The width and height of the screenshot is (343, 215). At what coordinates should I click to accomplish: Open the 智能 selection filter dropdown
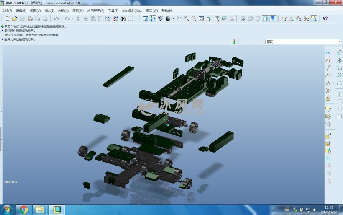pyautogui.click(x=339, y=41)
